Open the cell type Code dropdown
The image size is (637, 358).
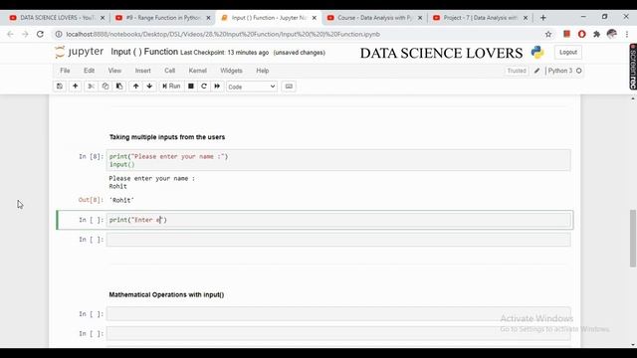pyautogui.click(x=252, y=87)
